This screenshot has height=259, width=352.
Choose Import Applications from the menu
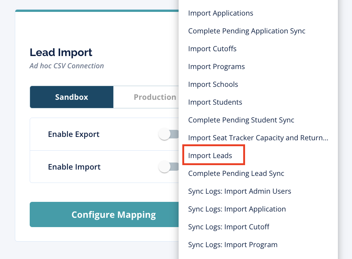tap(221, 13)
